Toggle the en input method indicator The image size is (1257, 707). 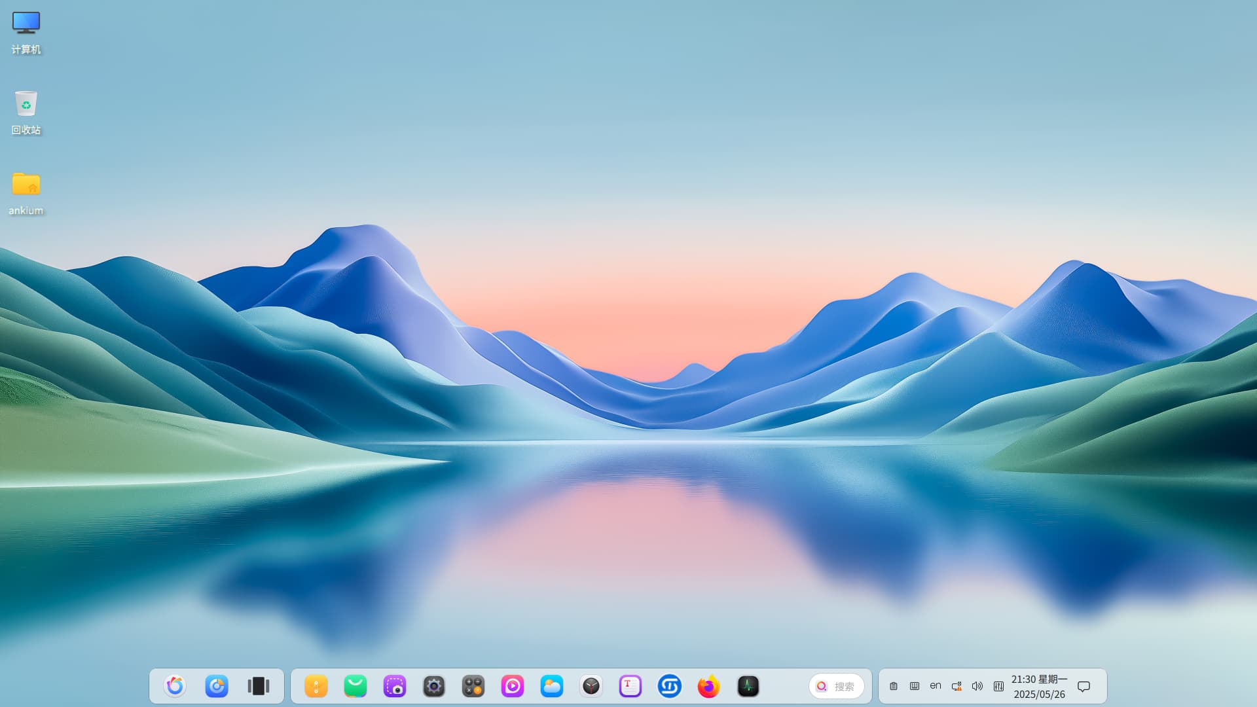pyautogui.click(x=936, y=685)
